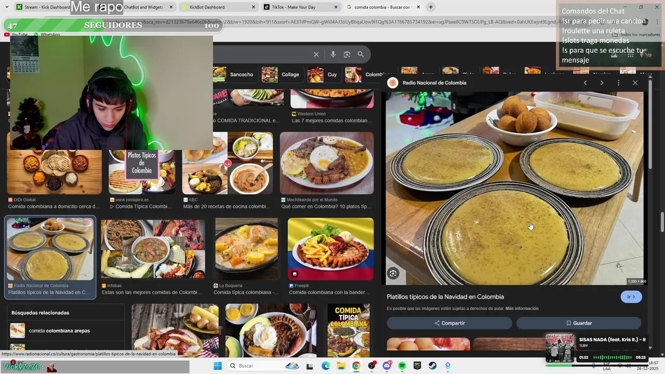Screen dimensions: 665x374
Task: Open Spotify from the taskbar
Action: point(402,366)
